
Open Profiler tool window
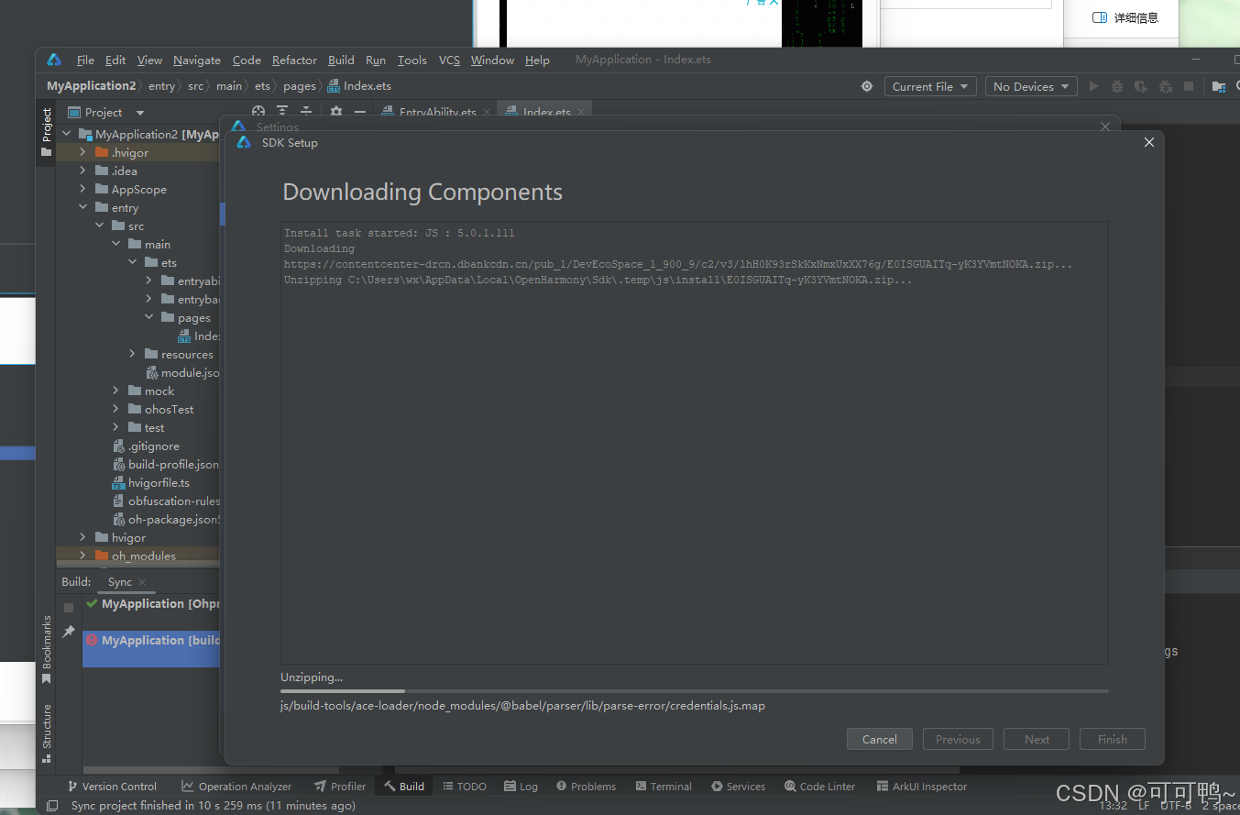point(339,787)
